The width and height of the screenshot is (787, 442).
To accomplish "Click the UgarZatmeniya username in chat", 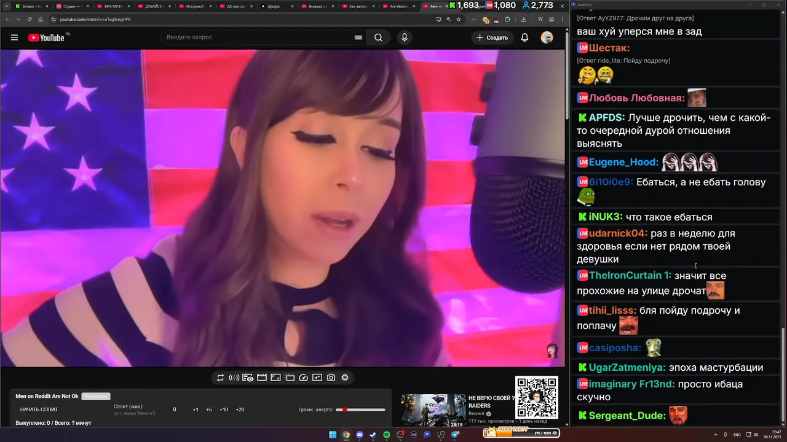I will point(627,368).
